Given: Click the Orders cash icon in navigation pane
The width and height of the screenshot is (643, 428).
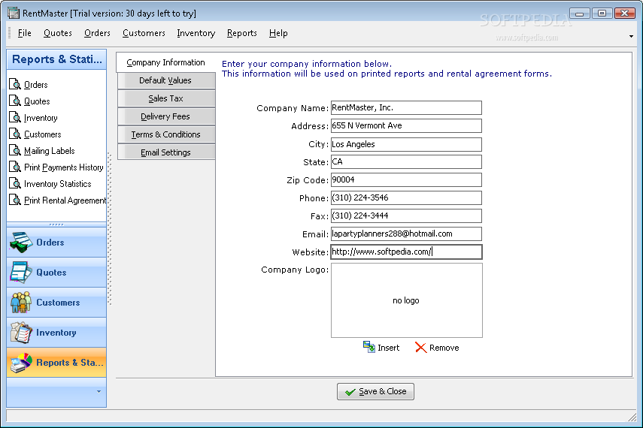Looking at the screenshot, I should 21,242.
